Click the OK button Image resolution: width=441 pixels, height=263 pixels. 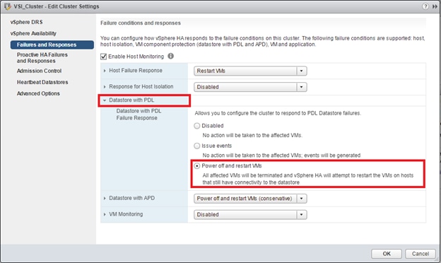click(x=387, y=254)
